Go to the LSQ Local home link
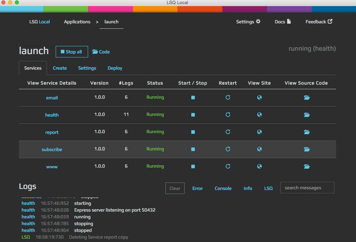356x242 pixels. tap(39, 22)
